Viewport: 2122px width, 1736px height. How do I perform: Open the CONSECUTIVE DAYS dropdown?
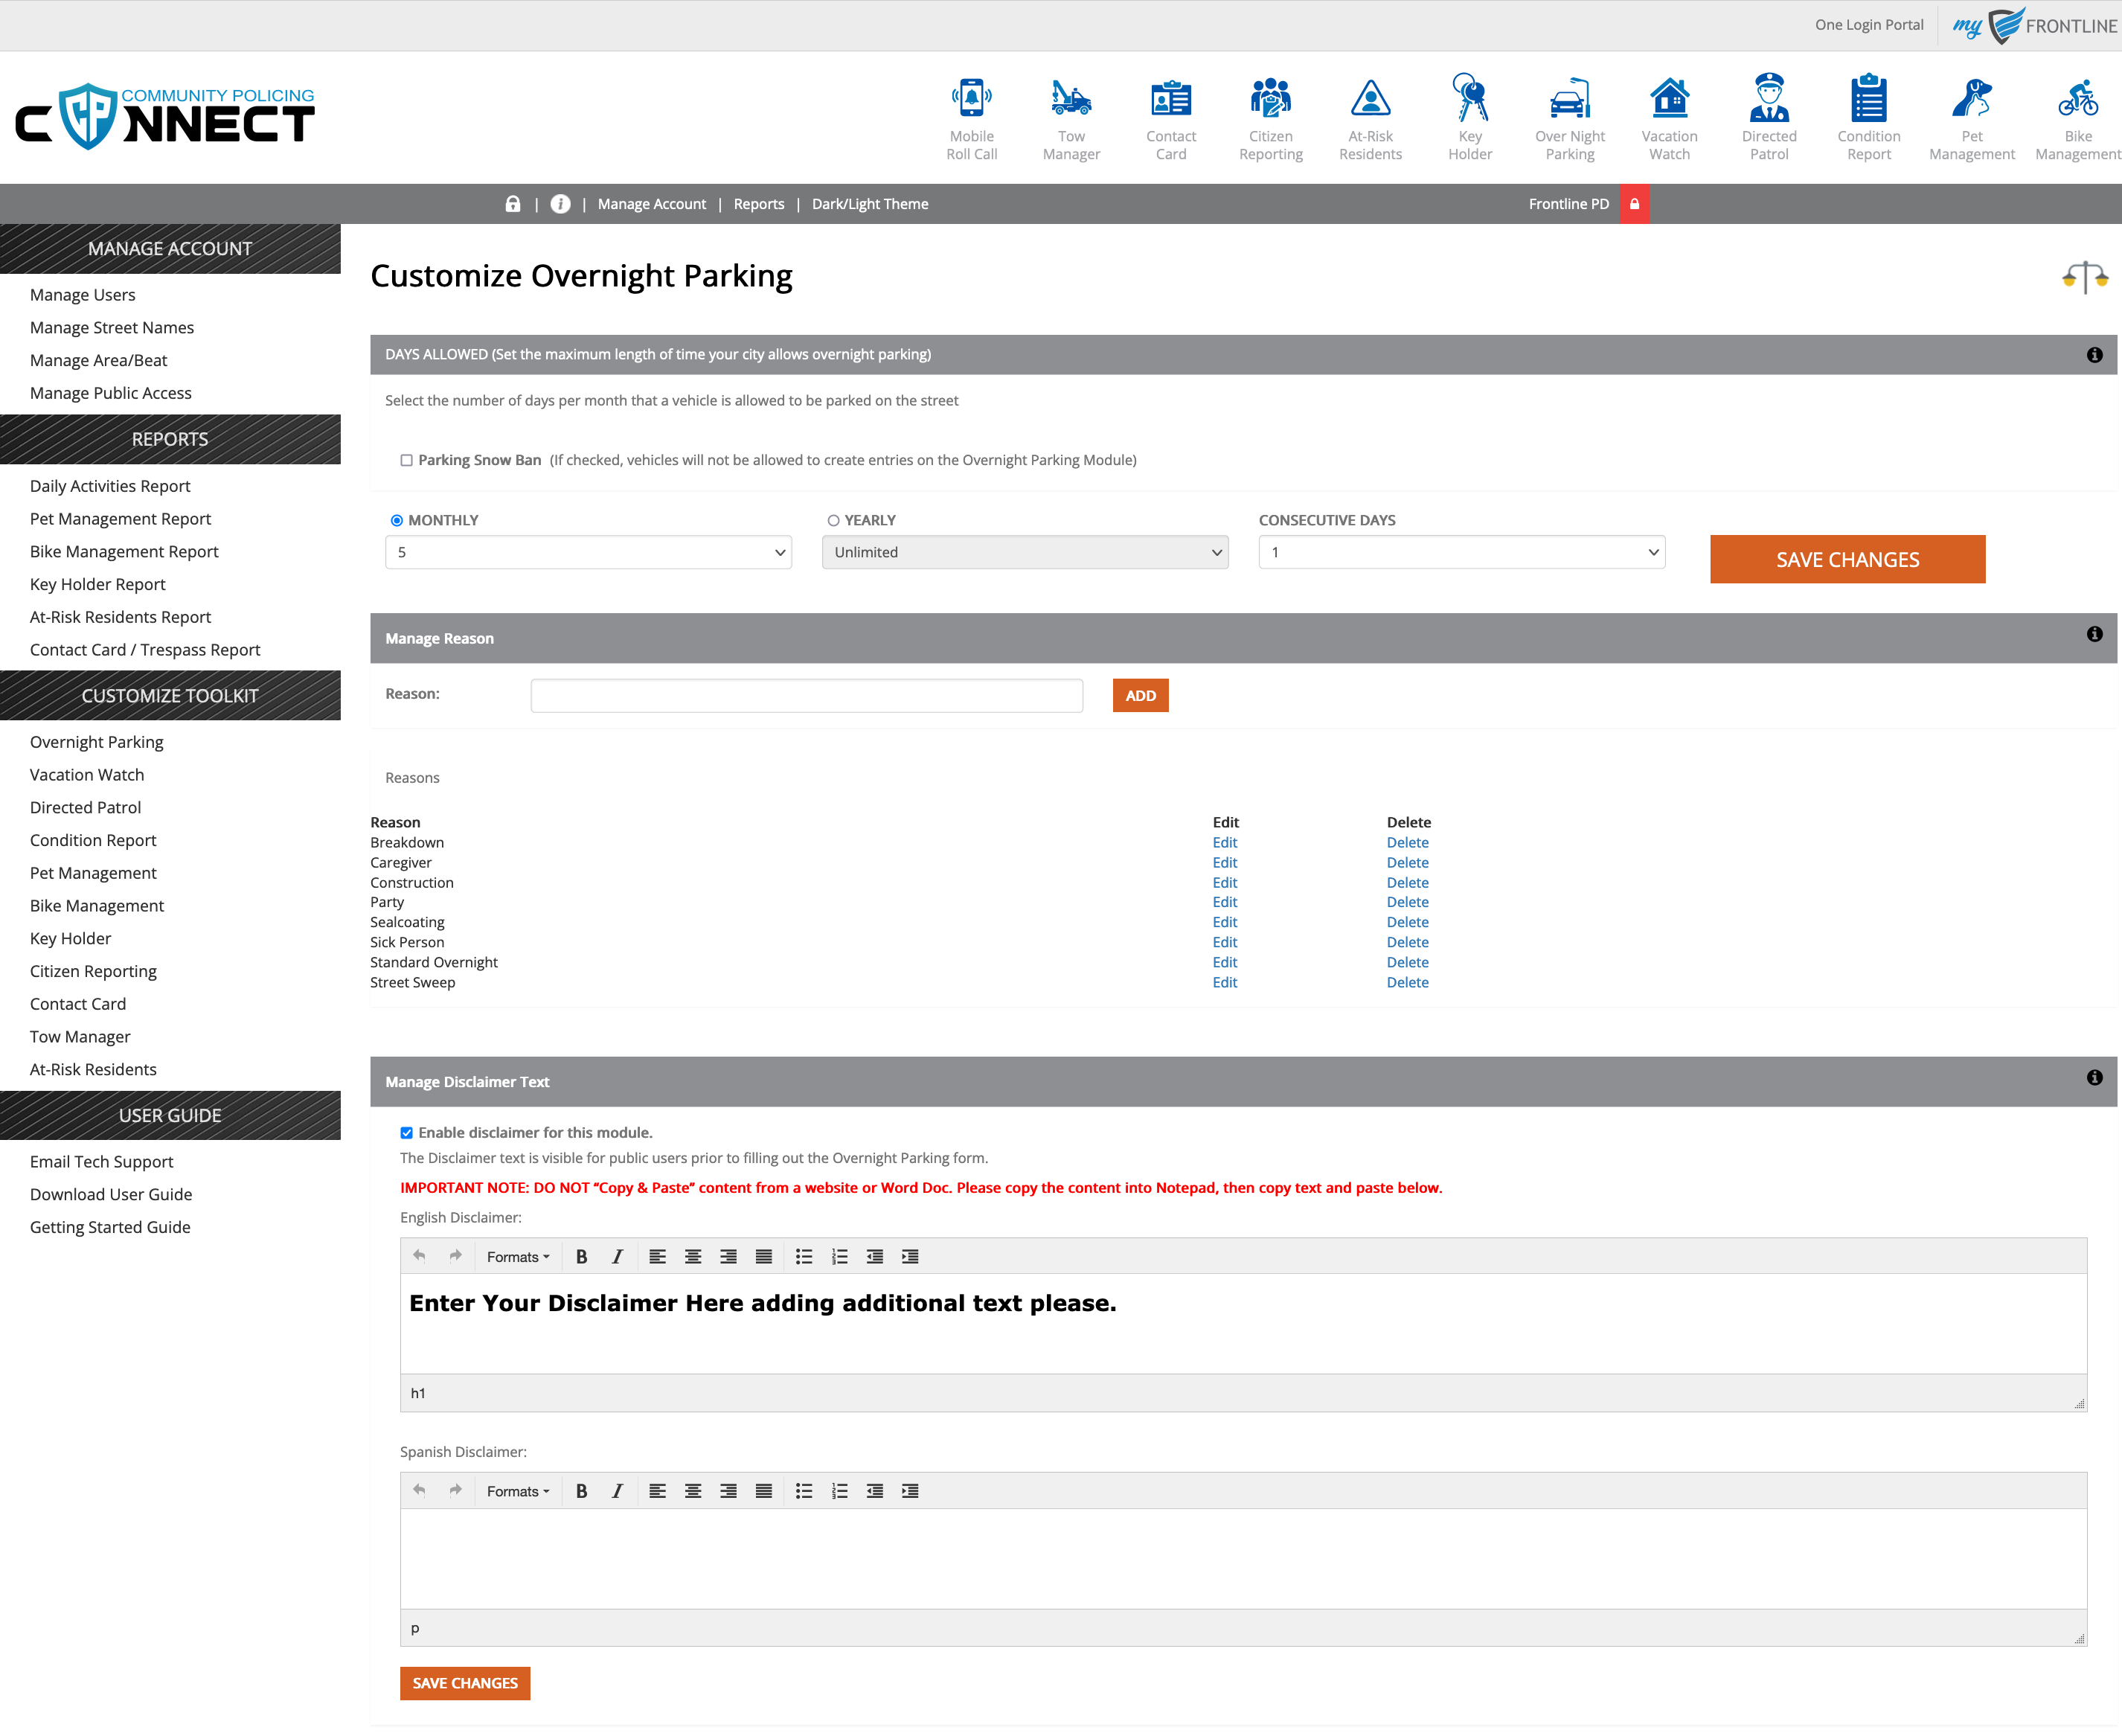point(1460,553)
